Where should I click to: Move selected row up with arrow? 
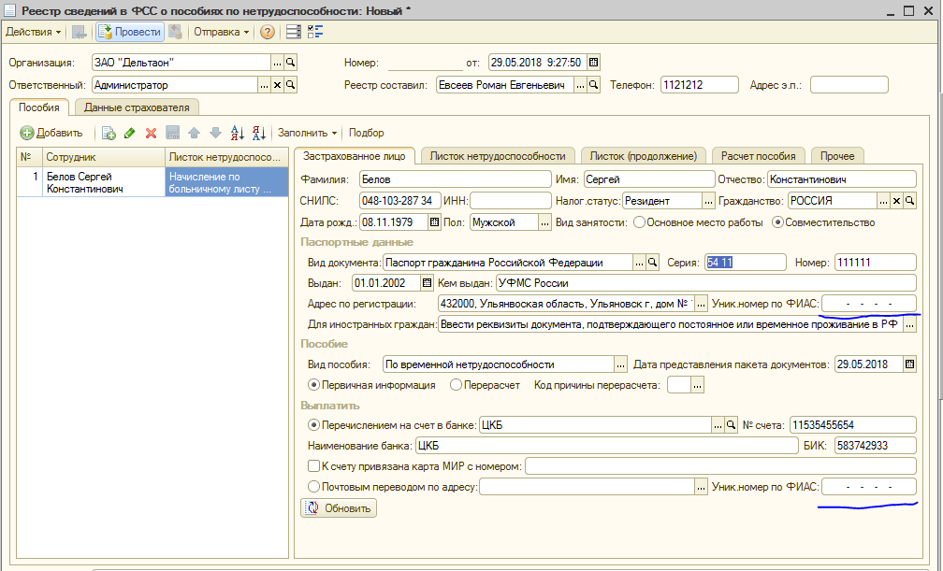point(194,134)
